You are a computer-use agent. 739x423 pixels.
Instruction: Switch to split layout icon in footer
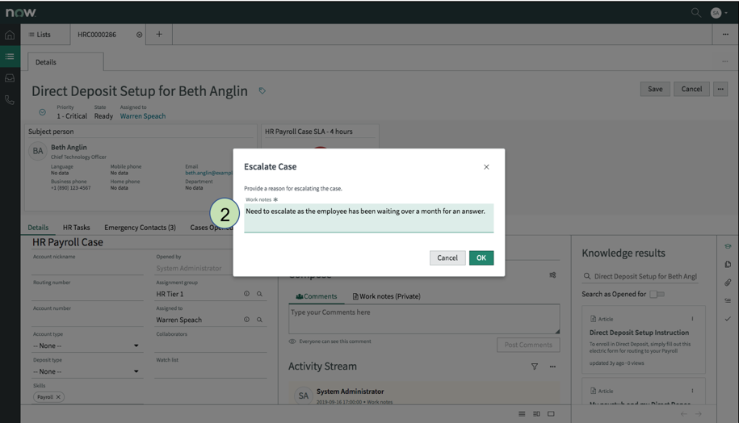tap(536, 414)
